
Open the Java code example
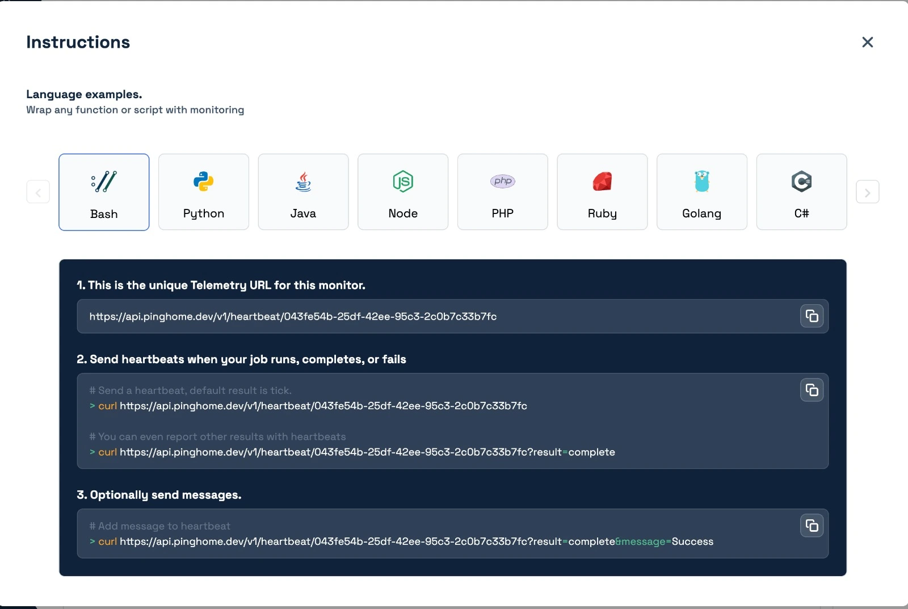point(302,192)
